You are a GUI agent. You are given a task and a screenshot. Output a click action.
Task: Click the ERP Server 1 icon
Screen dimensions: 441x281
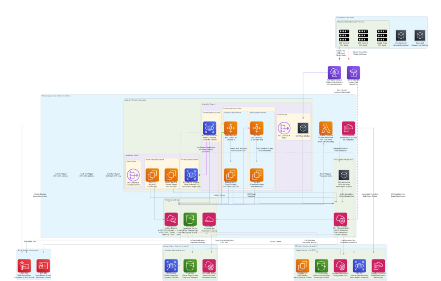pos(344,35)
